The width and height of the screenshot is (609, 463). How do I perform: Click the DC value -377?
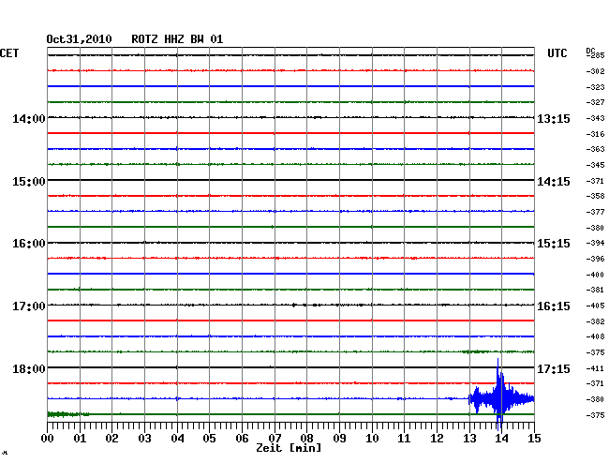(x=595, y=212)
